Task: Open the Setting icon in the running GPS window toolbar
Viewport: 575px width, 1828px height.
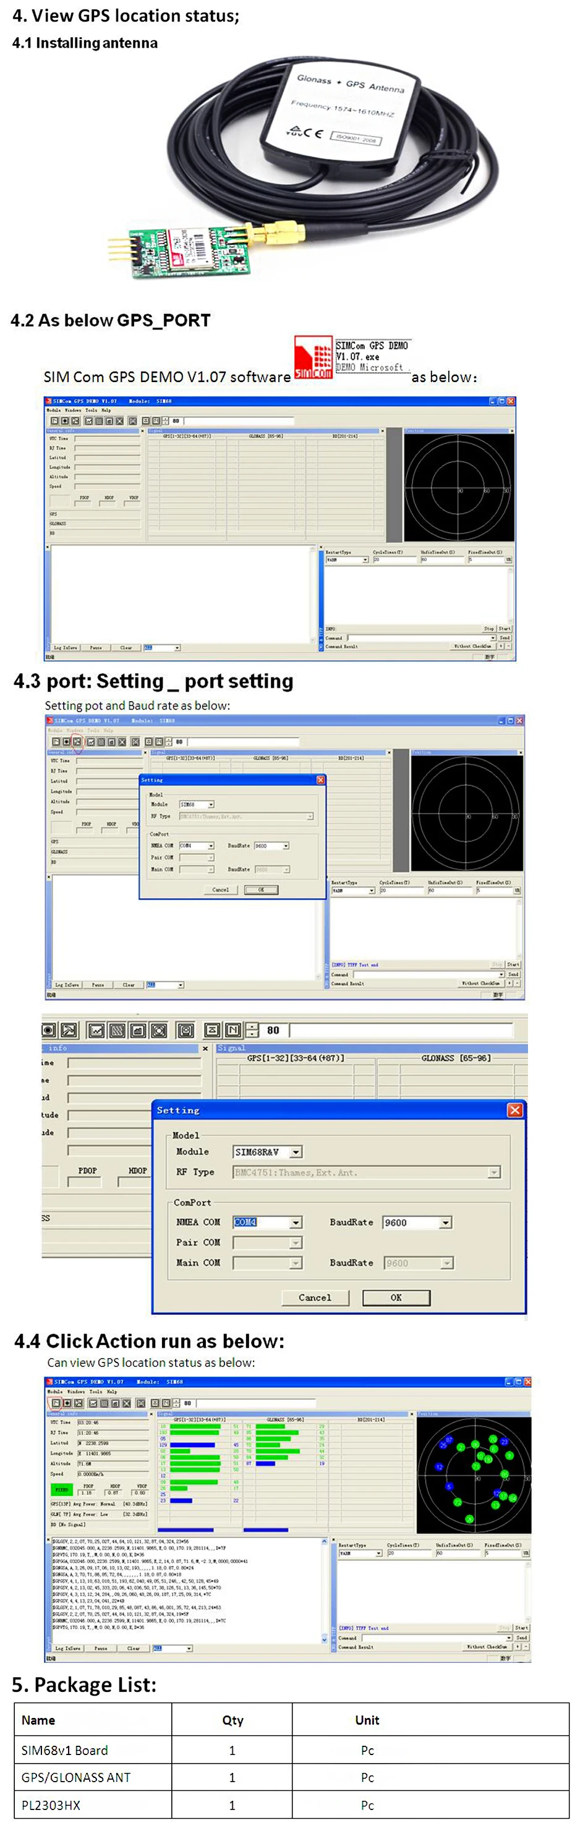Action: coord(79,1403)
